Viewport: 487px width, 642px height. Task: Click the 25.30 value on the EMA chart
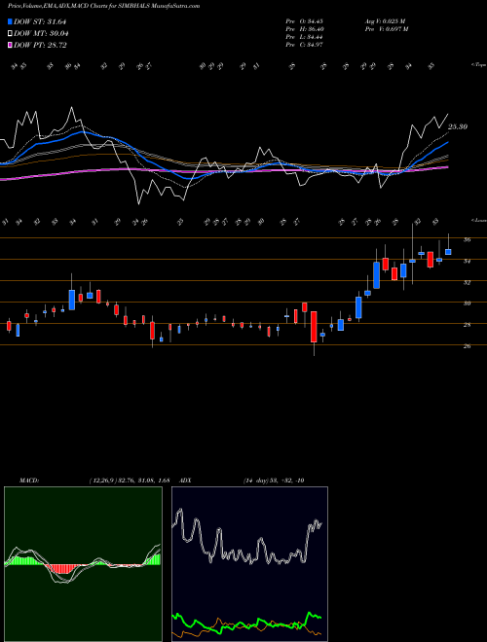458,126
